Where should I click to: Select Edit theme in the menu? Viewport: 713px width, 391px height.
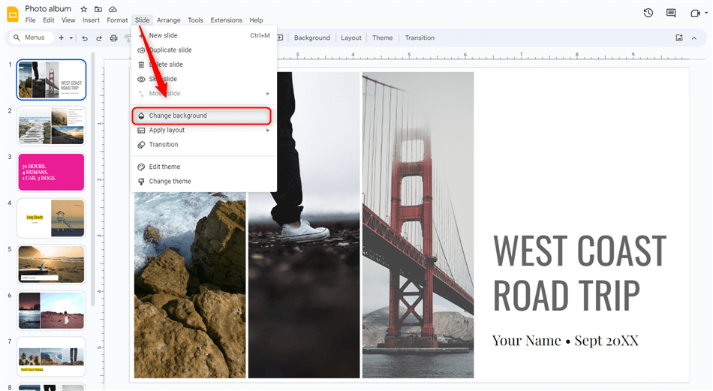[x=164, y=167]
